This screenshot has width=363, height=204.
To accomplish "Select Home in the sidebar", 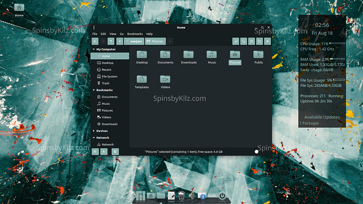I will pyautogui.click(x=110, y=56).
